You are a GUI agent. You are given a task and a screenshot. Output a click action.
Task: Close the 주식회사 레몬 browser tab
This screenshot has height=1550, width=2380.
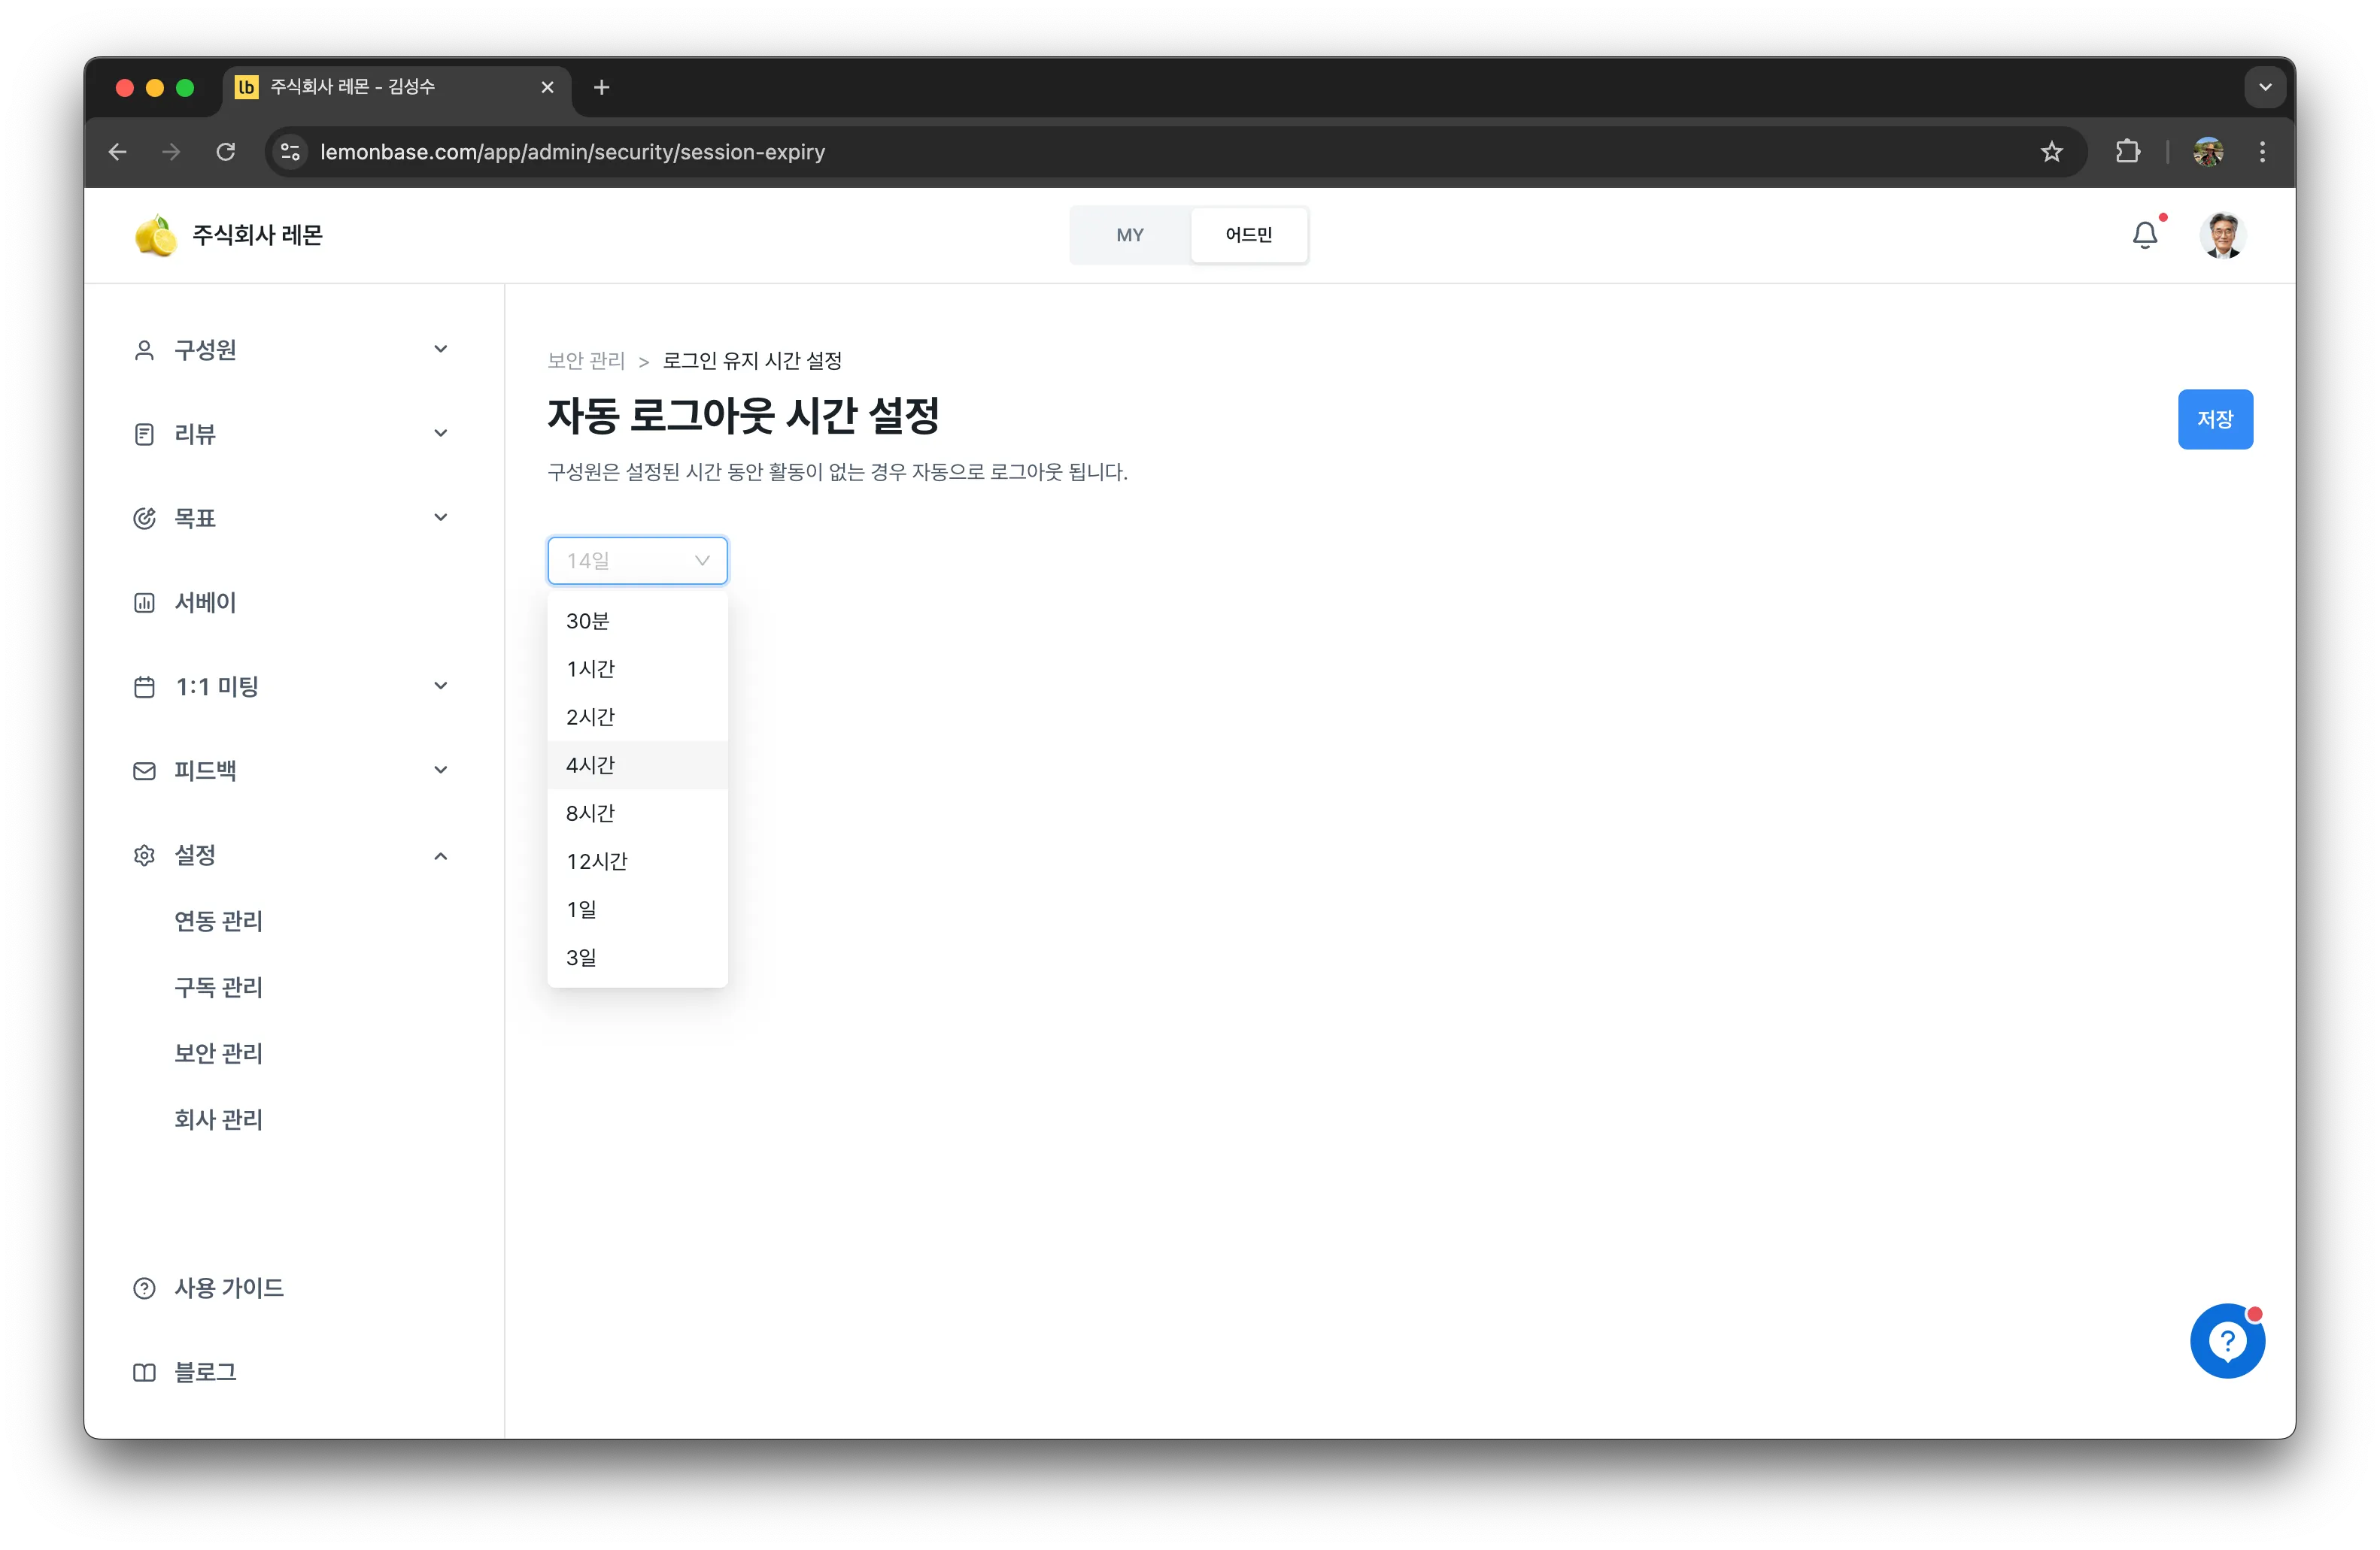(547, 88)
